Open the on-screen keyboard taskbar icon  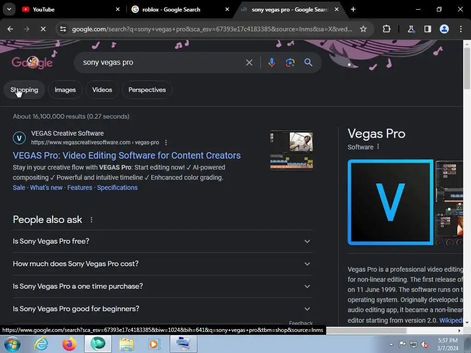[x=183, y=344]
